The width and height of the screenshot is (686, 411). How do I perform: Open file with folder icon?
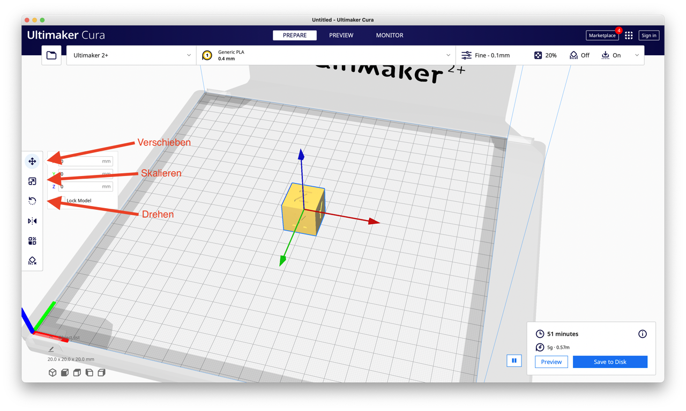(x=51, y=55)
